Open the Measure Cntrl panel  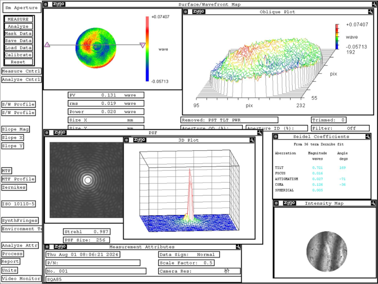click(x=21, y=71)
